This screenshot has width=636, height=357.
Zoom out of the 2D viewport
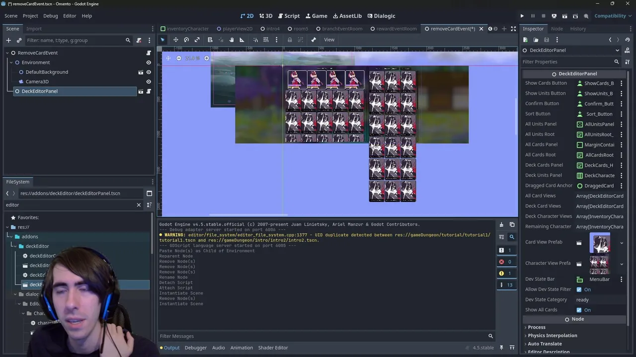[x=179, y=58]
